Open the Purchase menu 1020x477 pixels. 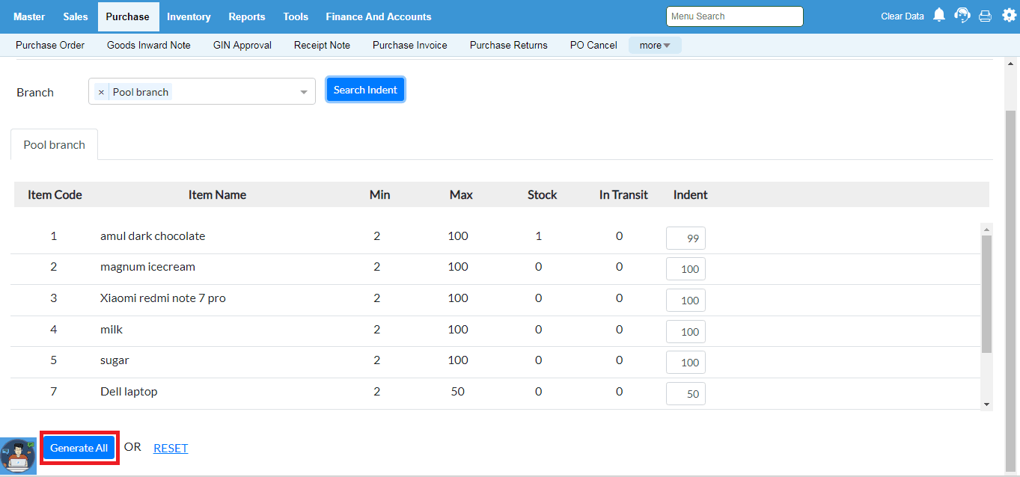(127, 16)
